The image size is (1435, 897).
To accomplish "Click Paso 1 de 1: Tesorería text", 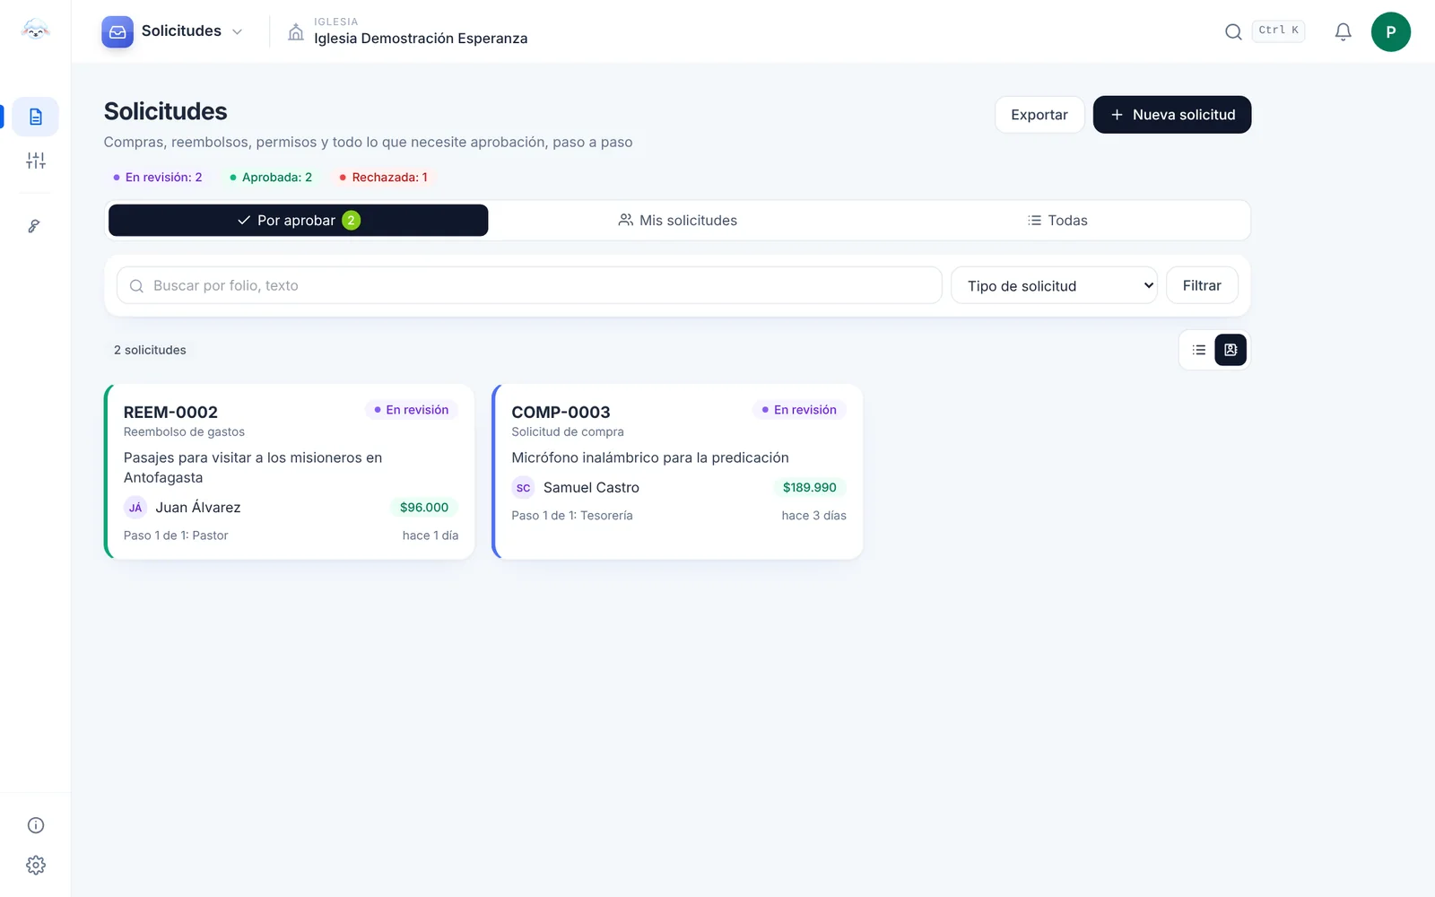I will [x=572, y=516].
